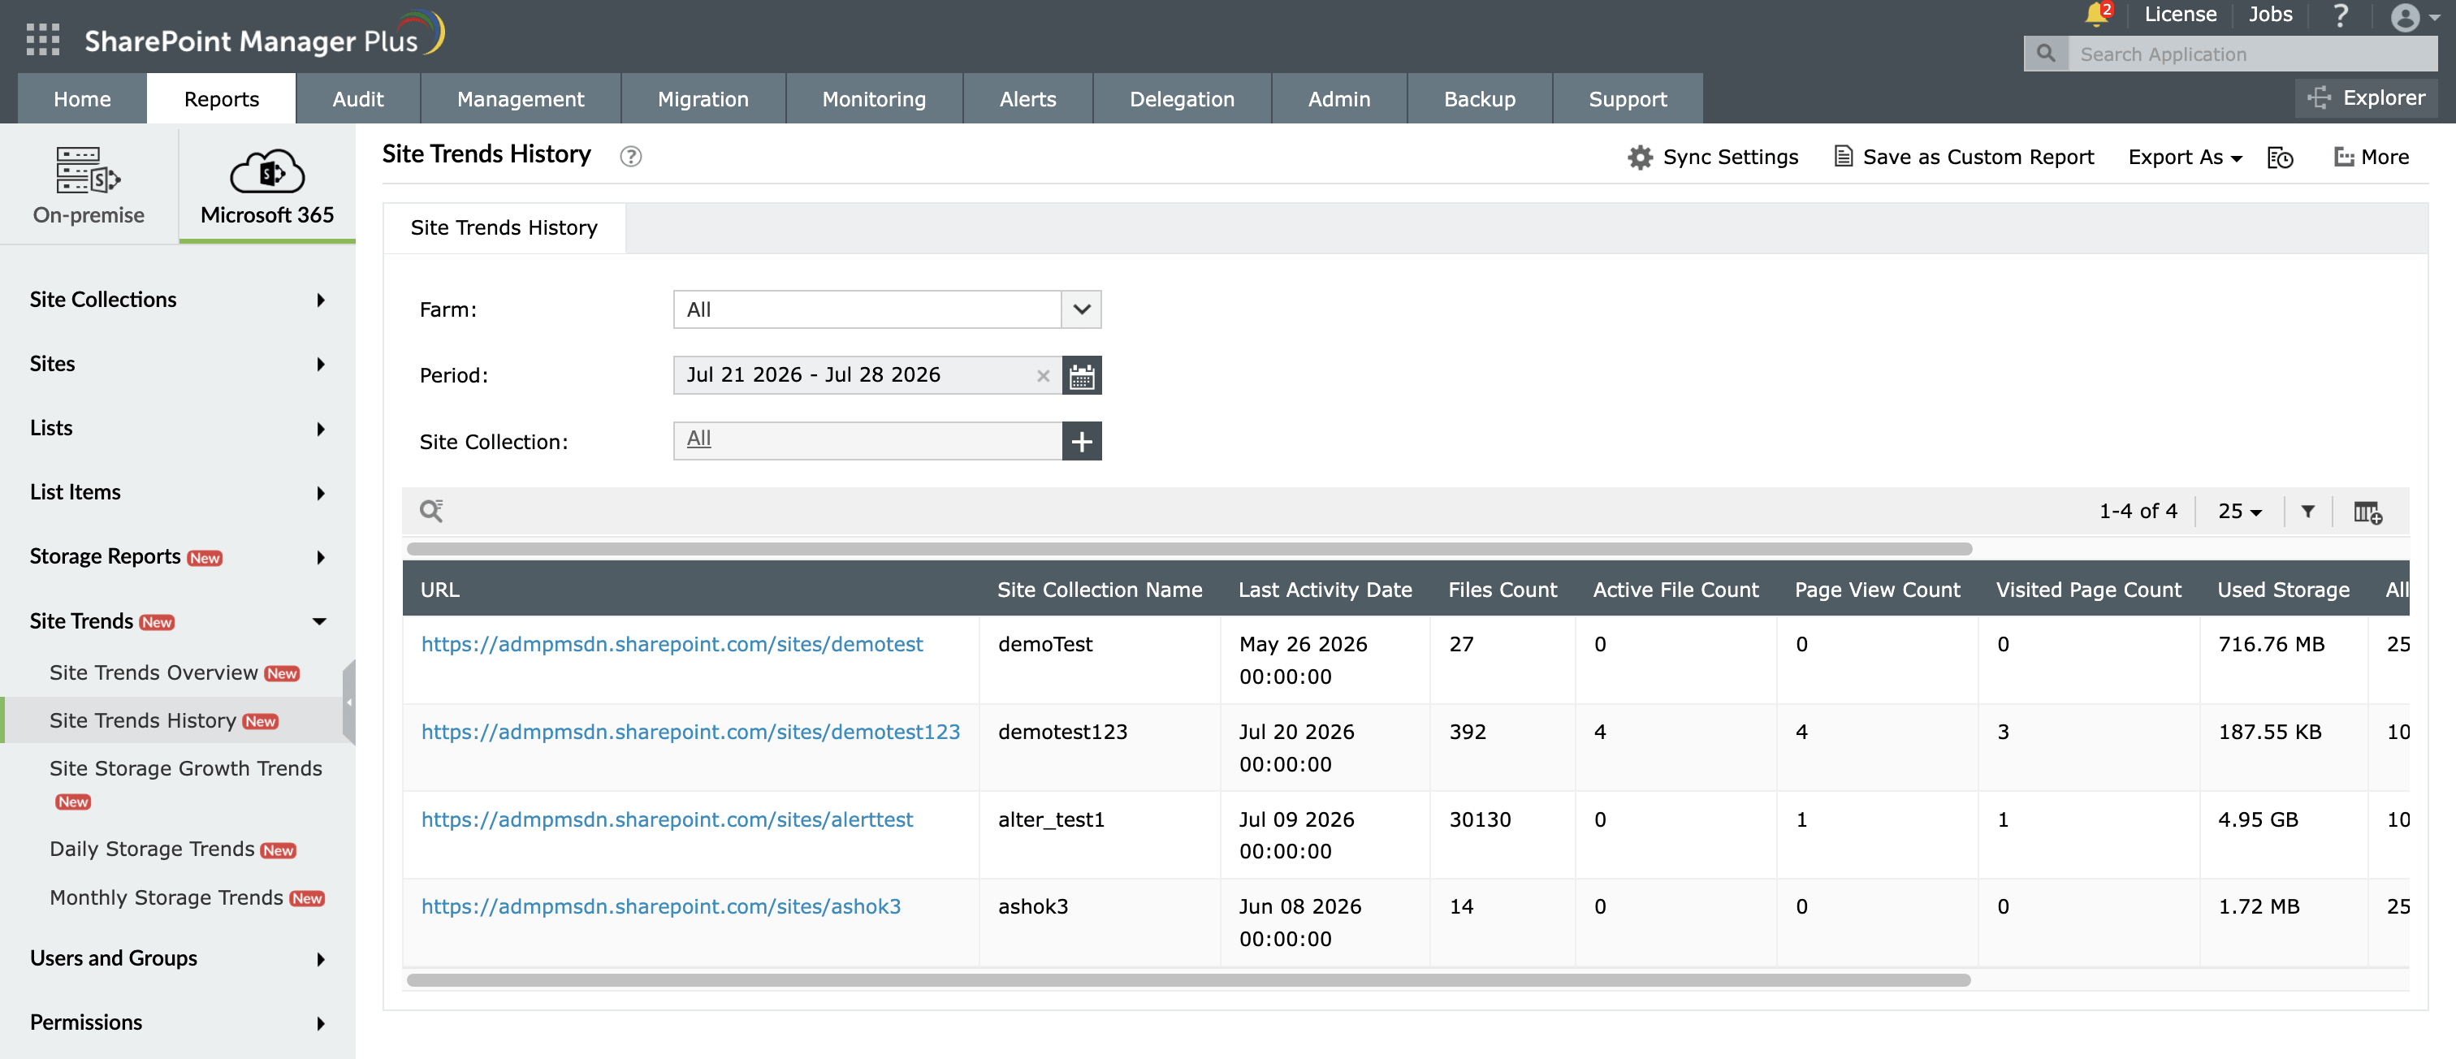2456x1059 pixels.
Task: Expand Users and Groups section
Action: click(x=177, y=958)
